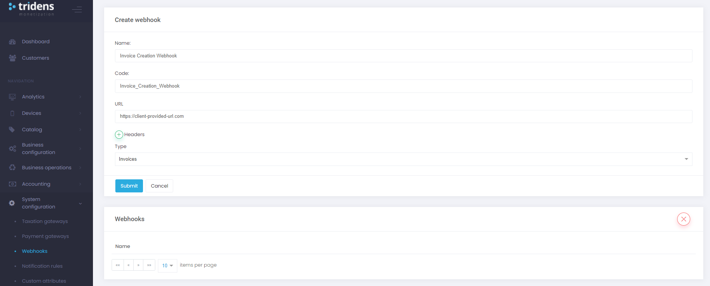
Task: Select the Analytics chart icon
Action: pos(12,97)
